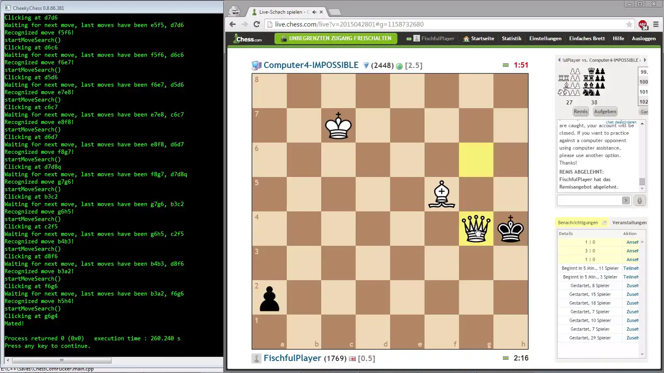Click the notifications list scroll-down arrow
This screenshot has height=373, width=664.
click(x=642, y=354)
